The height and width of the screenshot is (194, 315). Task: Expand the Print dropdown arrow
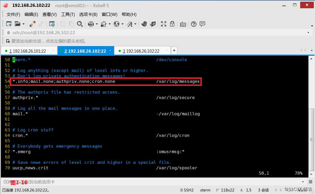coord(97,24)
